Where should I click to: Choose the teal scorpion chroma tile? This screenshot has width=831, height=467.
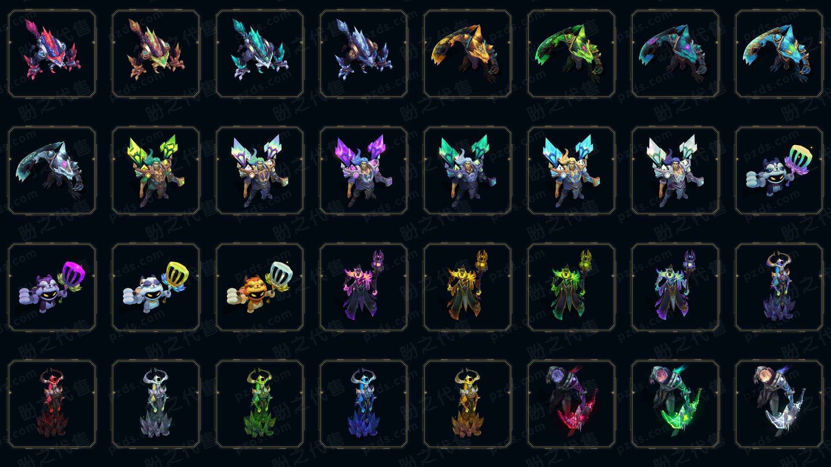coord(260,54)
